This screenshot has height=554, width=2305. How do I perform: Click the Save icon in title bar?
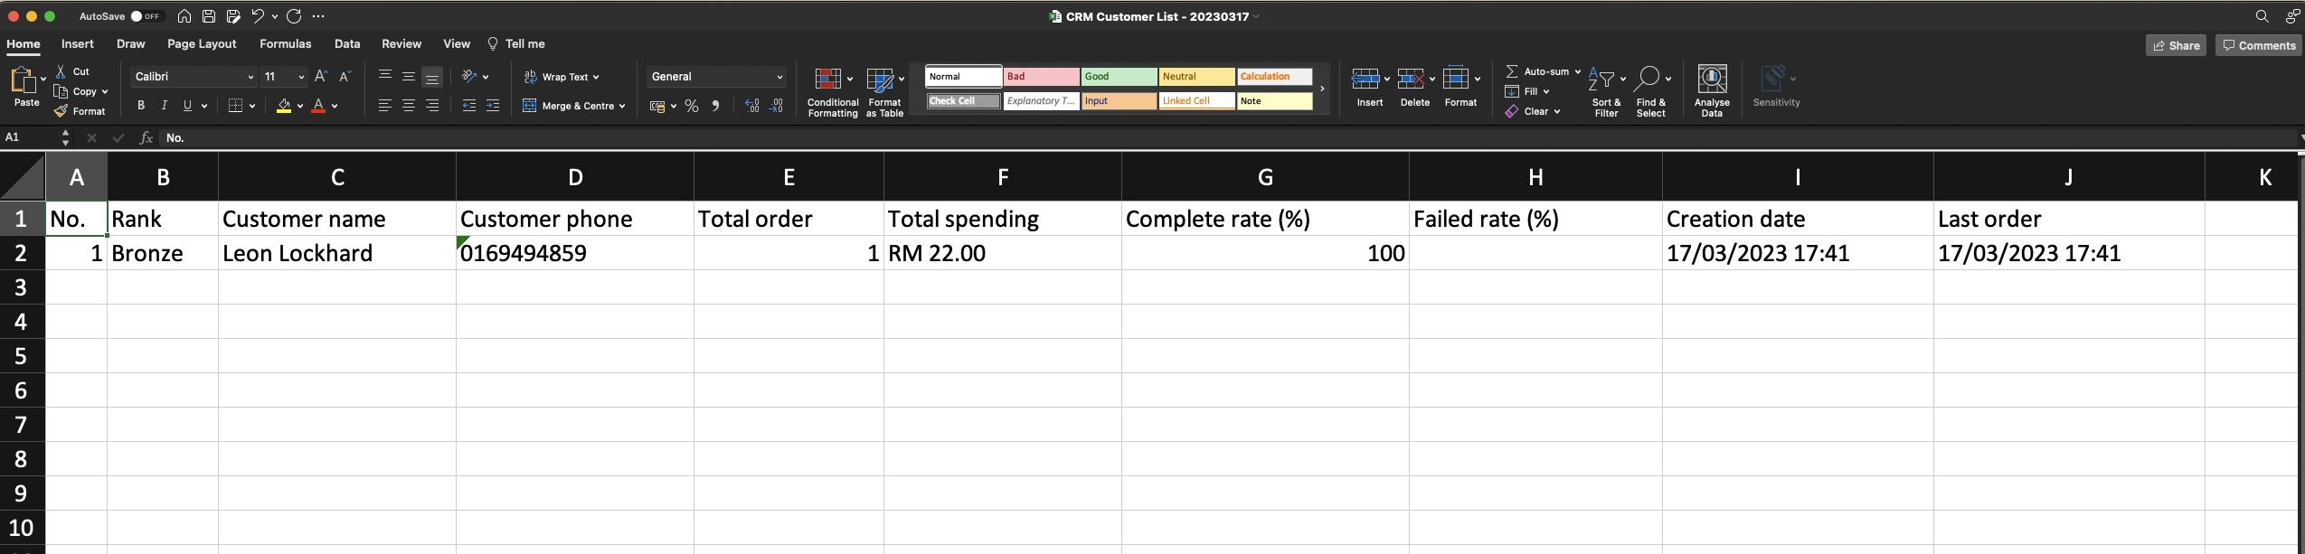pos(209,16)
